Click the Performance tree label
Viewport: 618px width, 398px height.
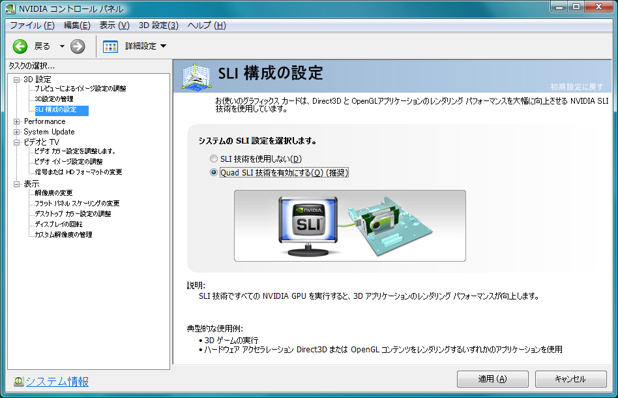(x=44, y=121)
